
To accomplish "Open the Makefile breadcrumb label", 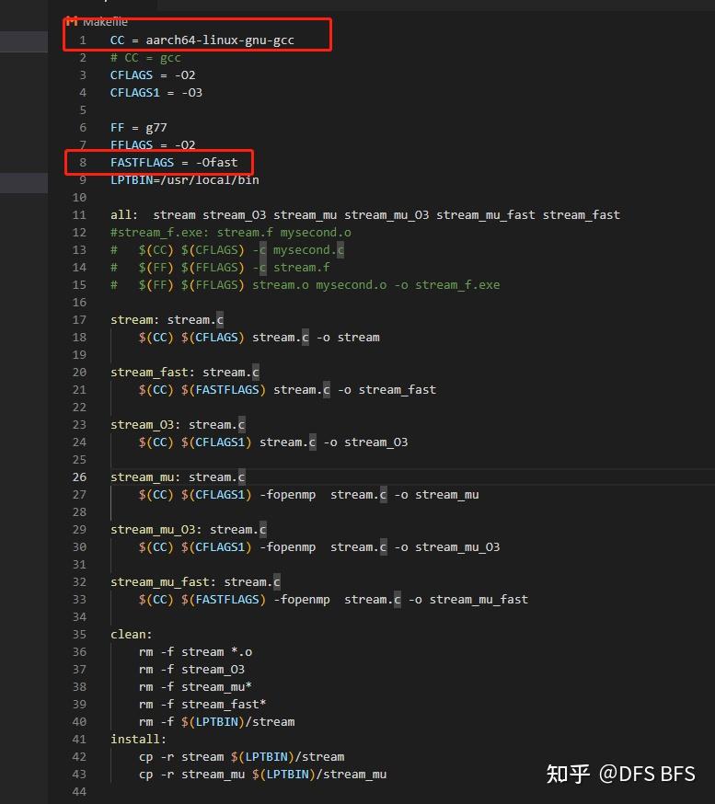I will pyautogui.click(x=105, y=23).
